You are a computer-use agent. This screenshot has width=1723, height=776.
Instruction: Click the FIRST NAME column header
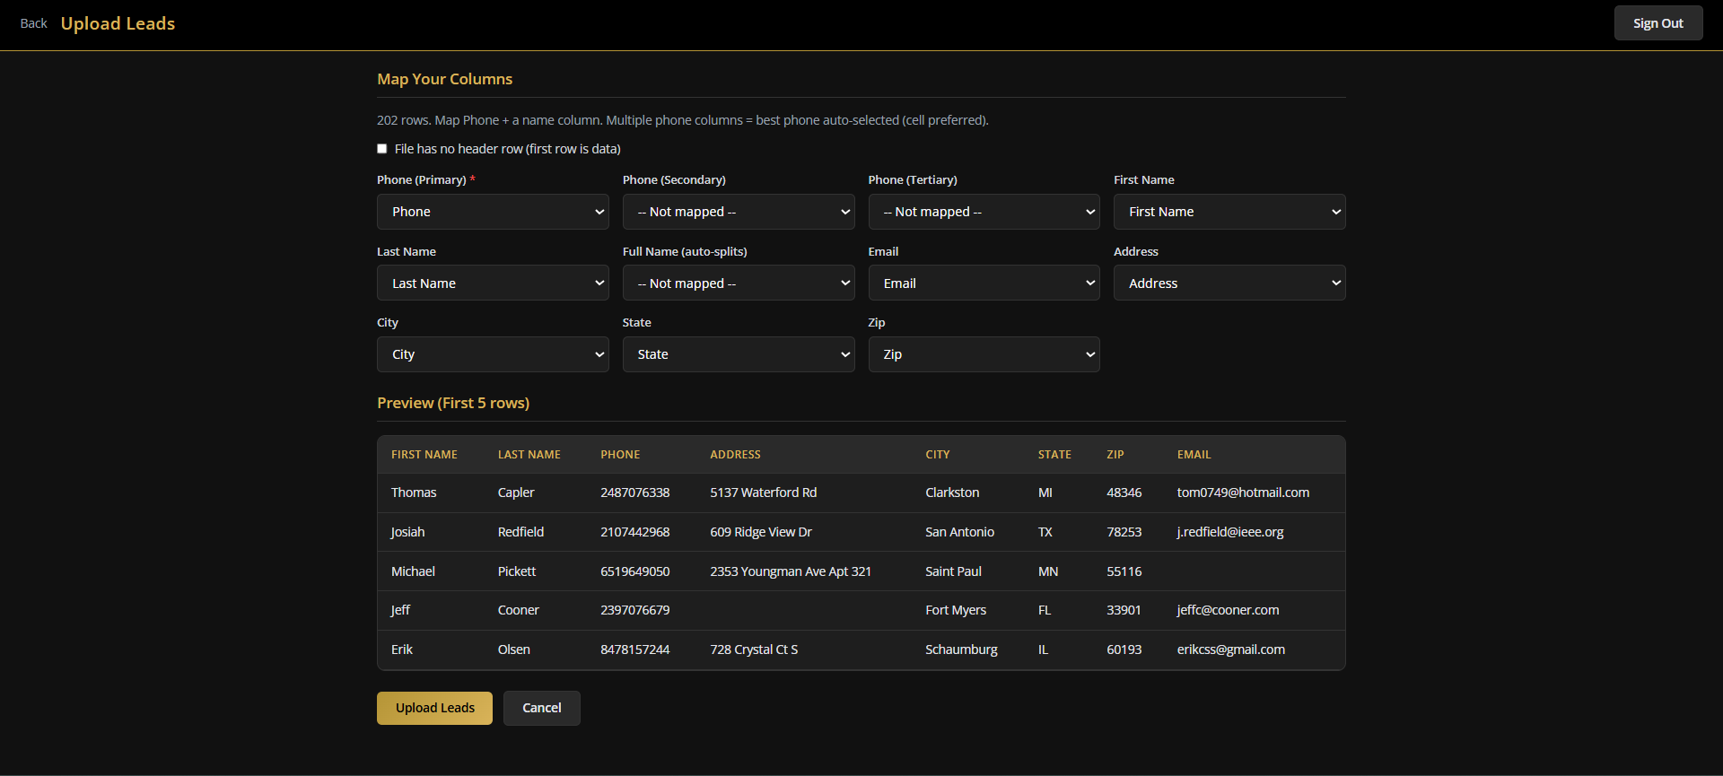point(424,455)
